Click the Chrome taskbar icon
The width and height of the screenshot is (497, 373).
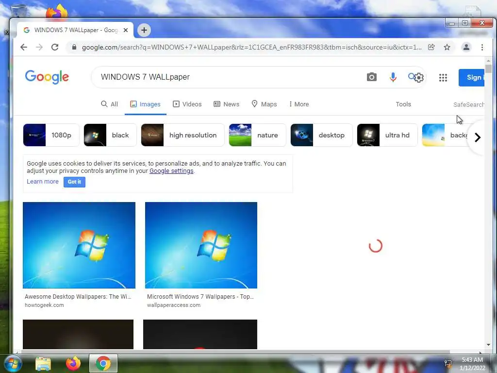coord(103,363)
